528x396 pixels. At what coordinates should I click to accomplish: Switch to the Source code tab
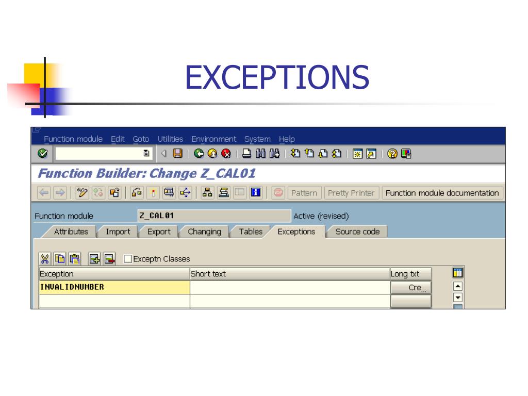(x=357, y=232)
